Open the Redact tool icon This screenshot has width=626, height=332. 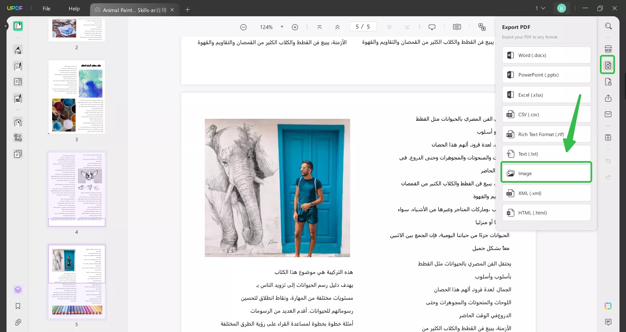tap(18, 99)
